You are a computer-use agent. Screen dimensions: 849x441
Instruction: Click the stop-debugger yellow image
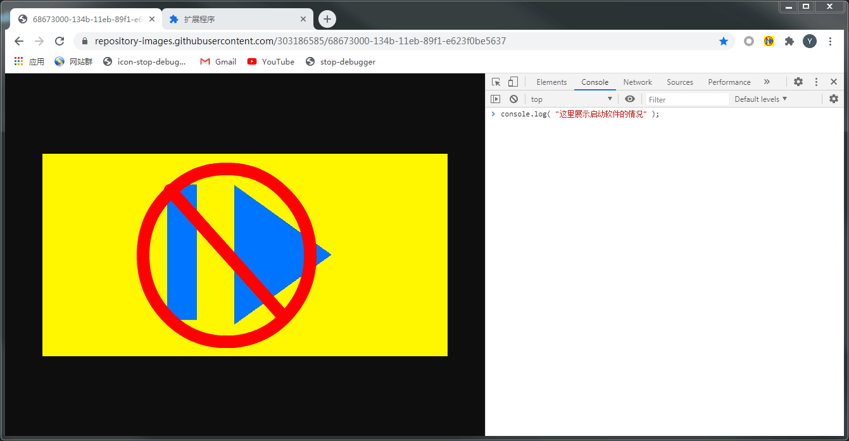coord(245,255)
